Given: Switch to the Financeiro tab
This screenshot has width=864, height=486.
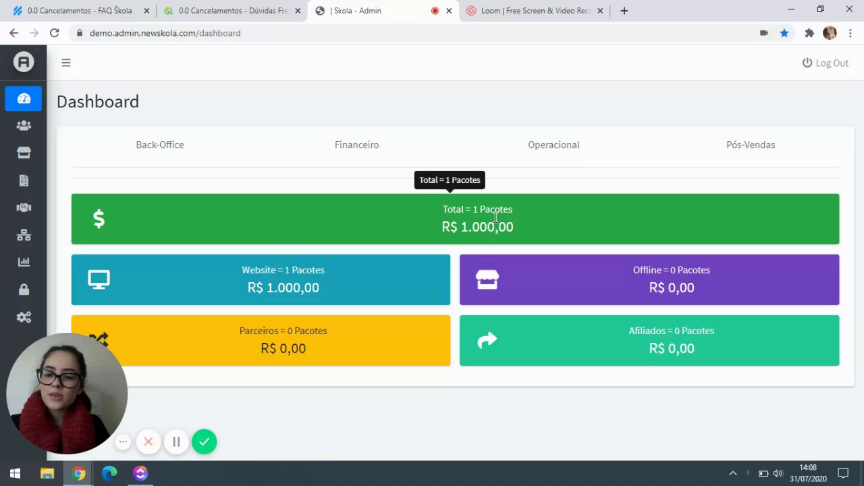Looking at the screenshot, I should coord(356,144).
